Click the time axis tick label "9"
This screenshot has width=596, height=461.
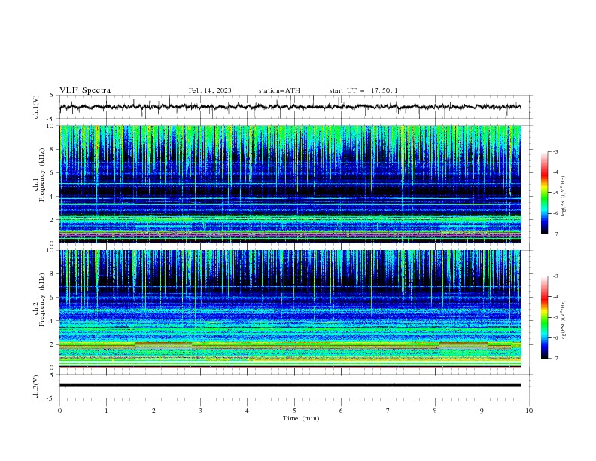(482, 411)
